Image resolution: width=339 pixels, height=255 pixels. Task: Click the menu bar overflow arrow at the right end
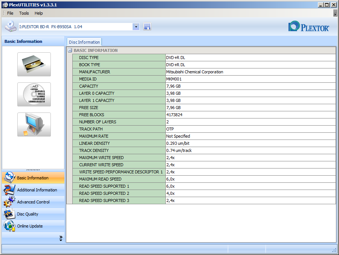click(x=335, y=13)
